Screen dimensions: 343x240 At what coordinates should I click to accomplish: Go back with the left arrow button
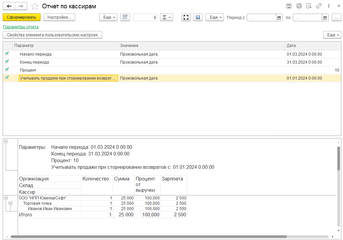[9, 6]
